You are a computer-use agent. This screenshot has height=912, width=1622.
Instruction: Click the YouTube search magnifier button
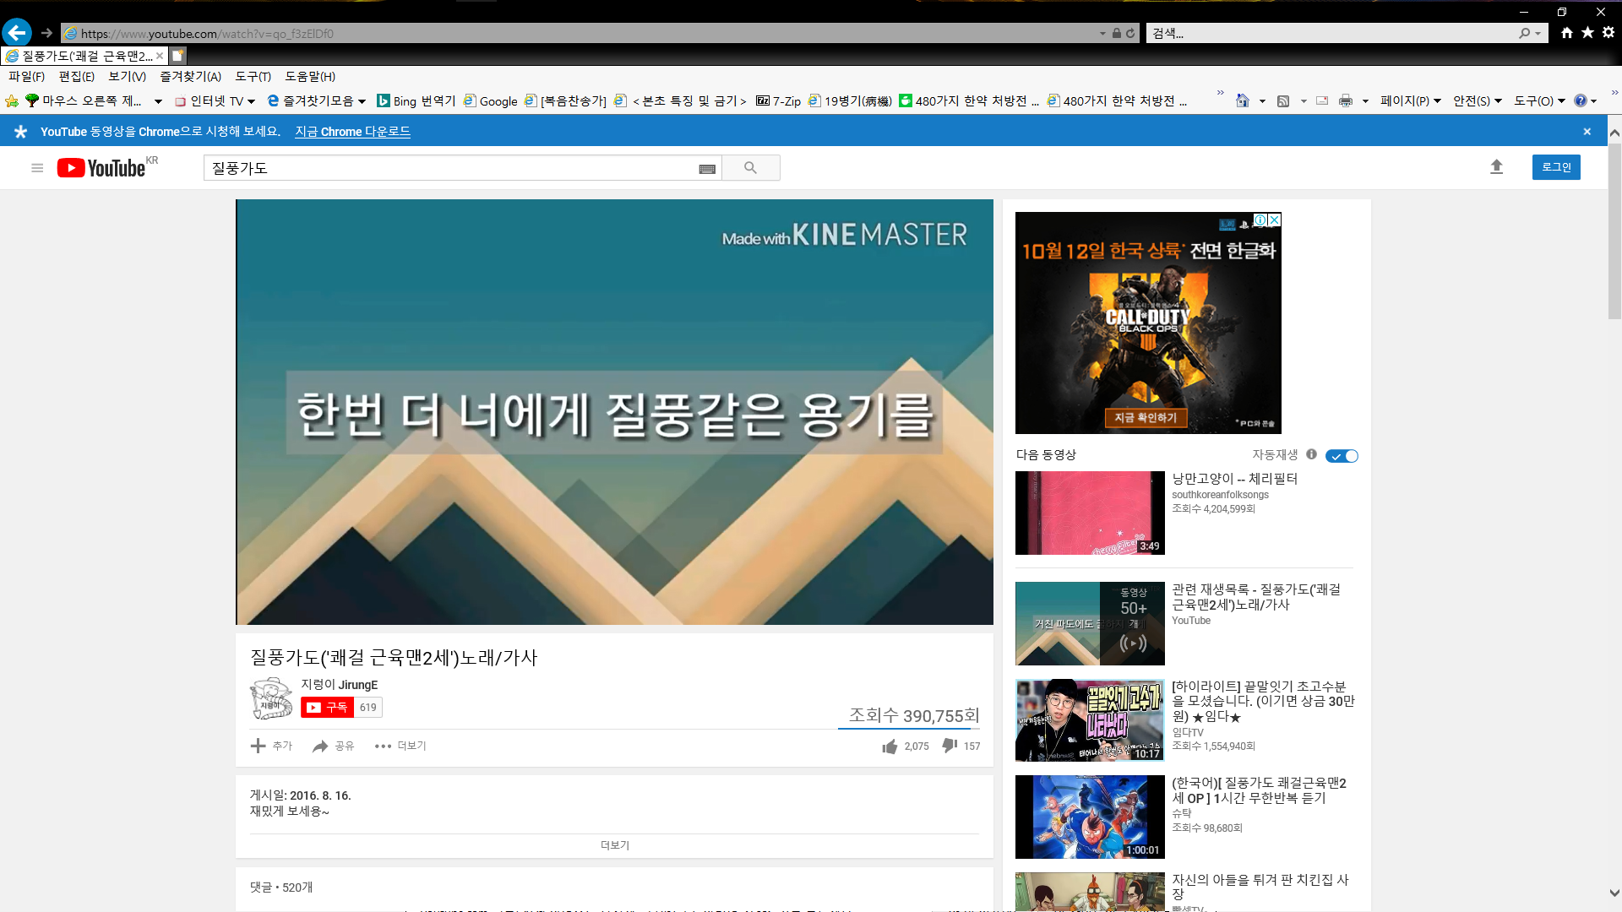750,168
